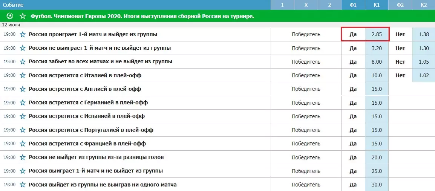
Task: Open event 'Россия встретится с Испанией в плей-офф'
Action: coord(87,116)
